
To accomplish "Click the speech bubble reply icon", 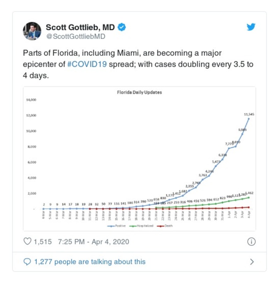I will 27,262.
